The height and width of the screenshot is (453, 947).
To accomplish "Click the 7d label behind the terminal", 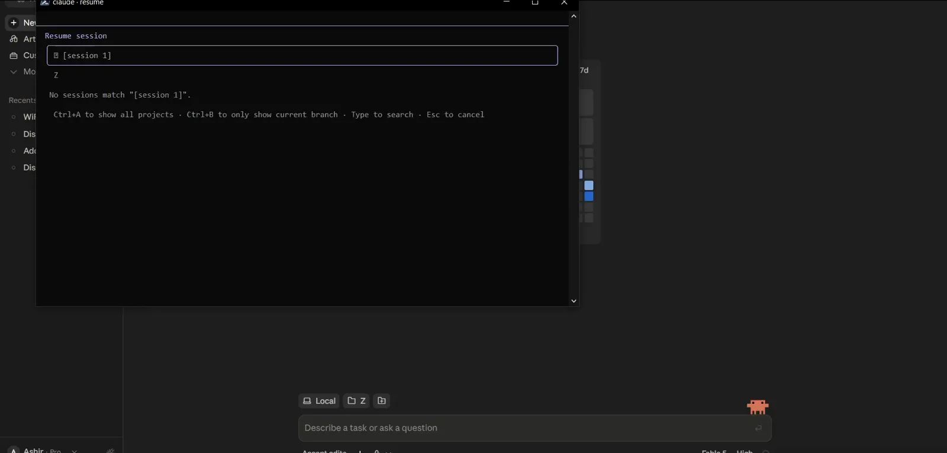I will coord(584,70).
